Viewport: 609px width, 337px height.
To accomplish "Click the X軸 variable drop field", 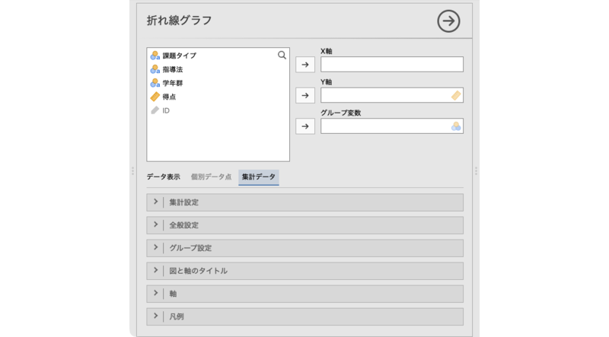I will (391, 65).
